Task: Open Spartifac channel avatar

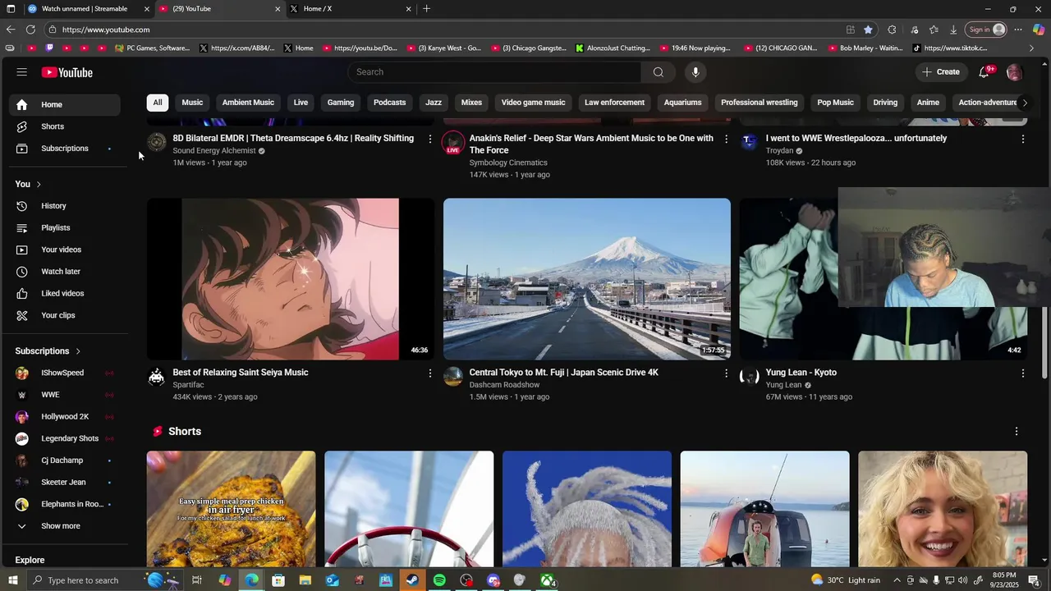Action: coord(156,377)
